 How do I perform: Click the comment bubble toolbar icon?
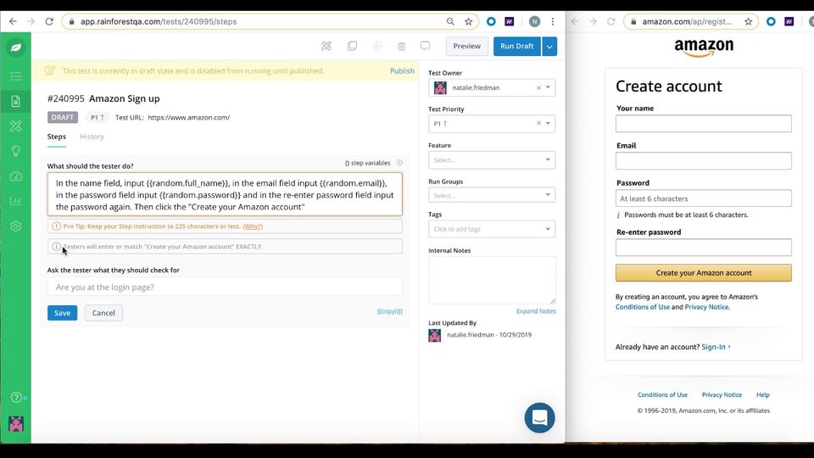tap(425, 46)
